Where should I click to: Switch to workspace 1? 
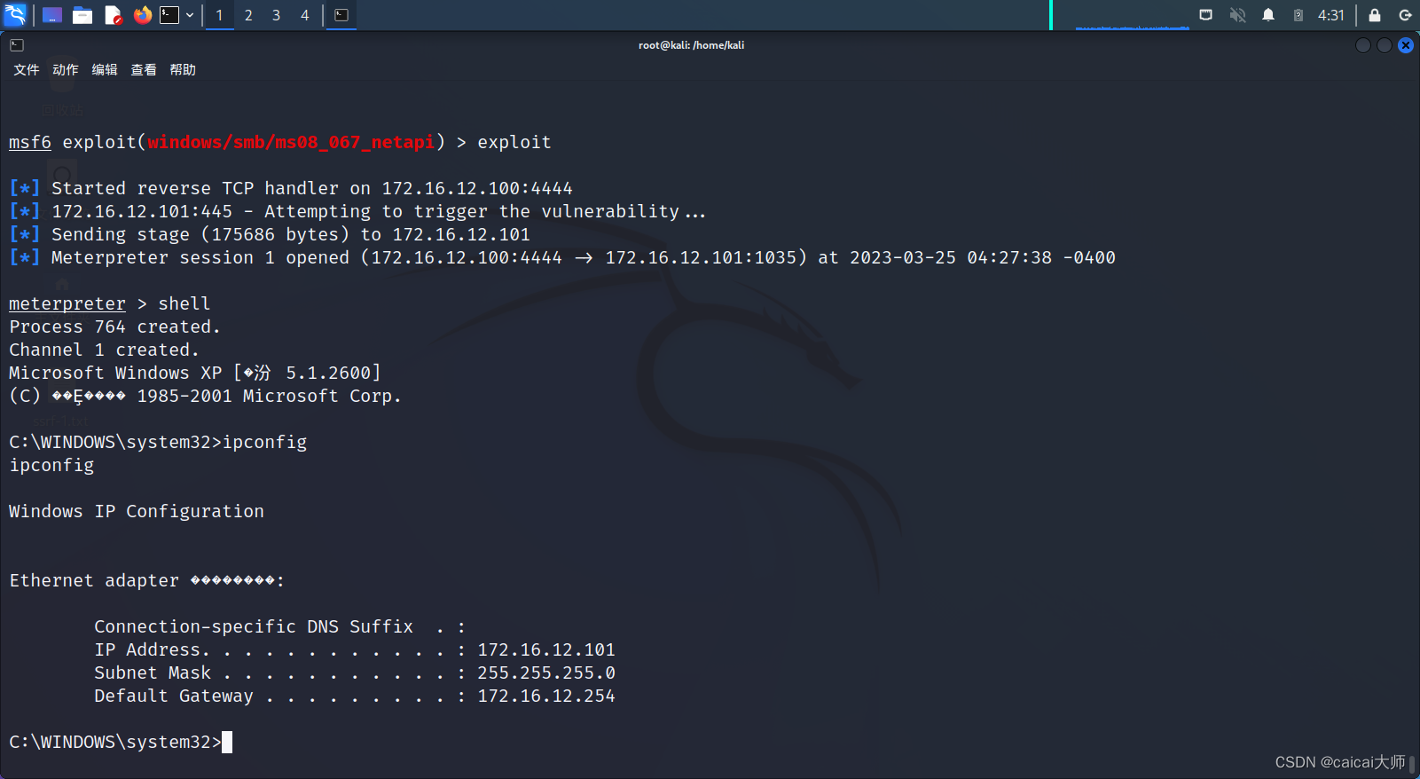click(x=219, y=15)
